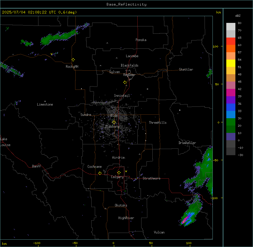Click the ThreeHills label
Viewport: 253px width, 247px height.
[158, 123]
